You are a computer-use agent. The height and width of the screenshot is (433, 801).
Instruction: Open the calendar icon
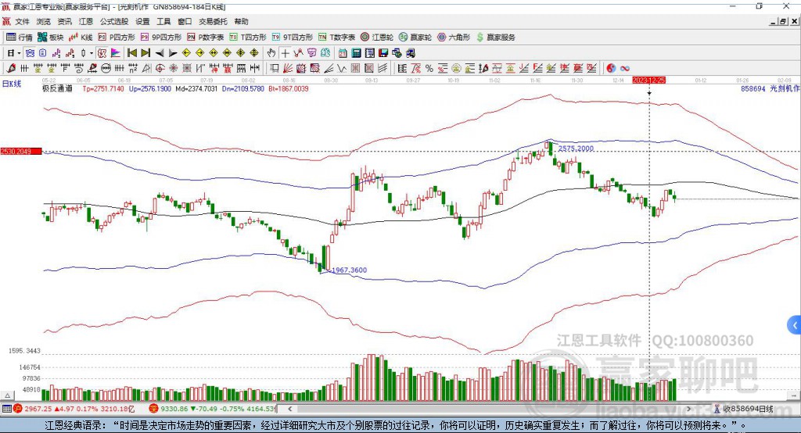[x=343, y=53]
